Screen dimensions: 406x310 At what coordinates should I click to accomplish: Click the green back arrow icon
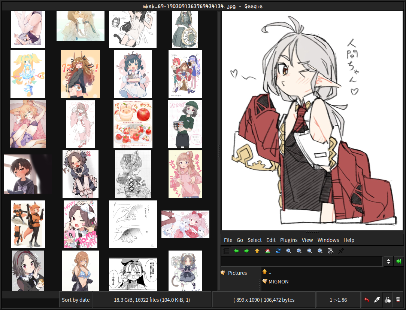click(x=236, y=251)
